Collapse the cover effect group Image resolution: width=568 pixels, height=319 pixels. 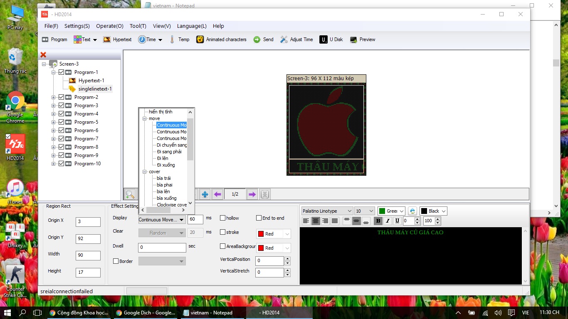[x=145, y=172]
